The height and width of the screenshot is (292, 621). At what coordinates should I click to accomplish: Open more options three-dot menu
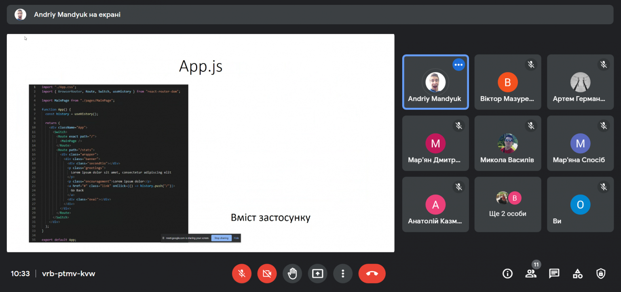pos(343,273)
